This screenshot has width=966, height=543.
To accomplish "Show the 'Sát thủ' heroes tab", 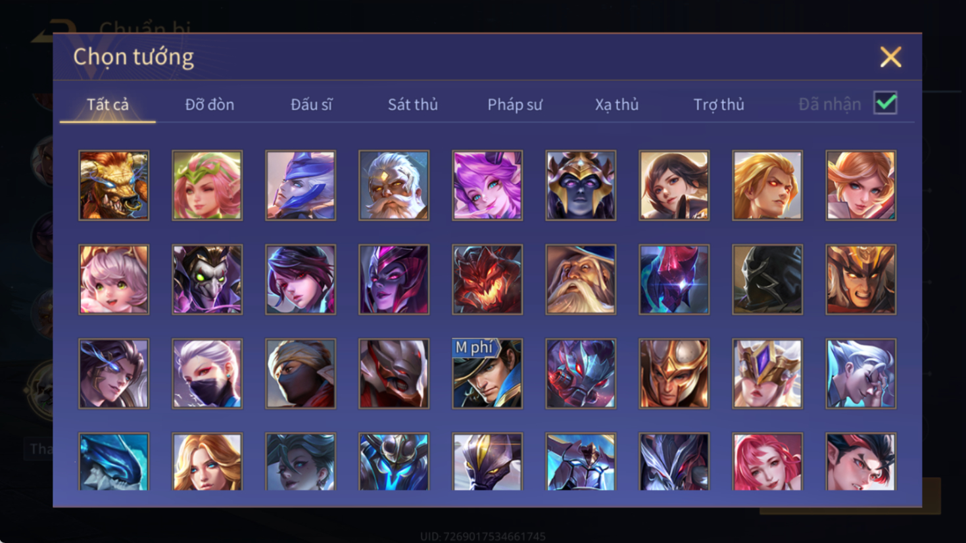I will point(412,105).
